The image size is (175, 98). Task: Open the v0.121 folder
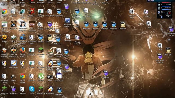(22, 63)
